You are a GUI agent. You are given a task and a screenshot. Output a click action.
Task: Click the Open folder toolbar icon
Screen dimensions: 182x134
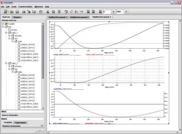[x=12, y=12]
